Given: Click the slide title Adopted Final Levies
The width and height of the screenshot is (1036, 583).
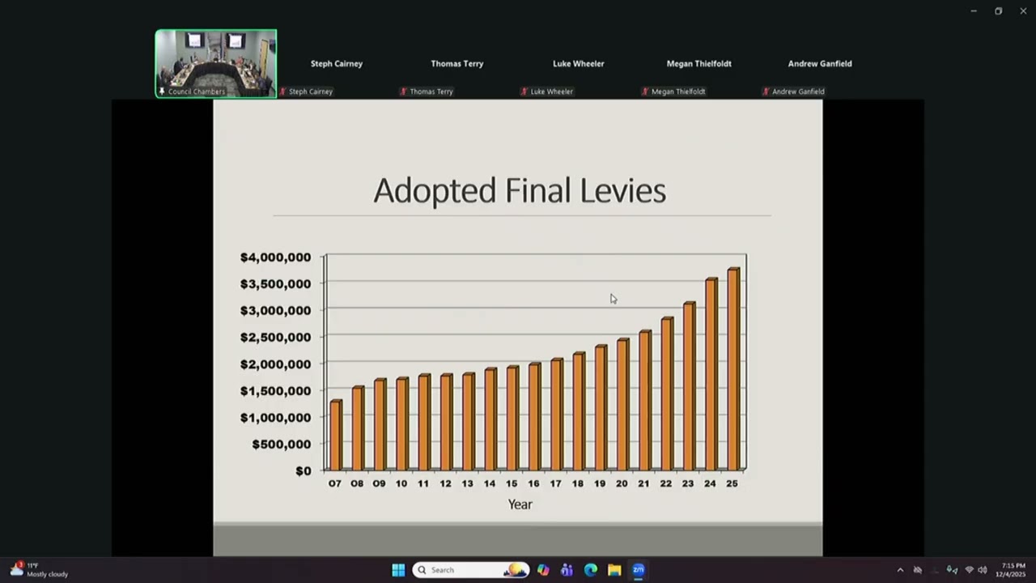Looking at the screenshot, I should tap(520, 191).
